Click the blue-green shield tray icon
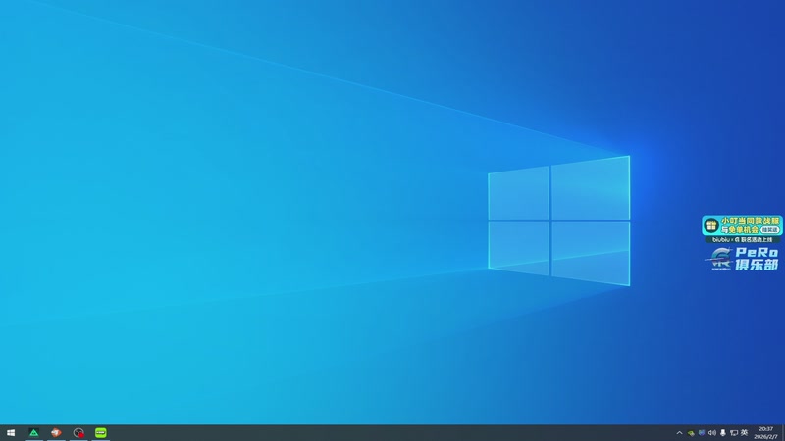This screenshot has height=441, width=785. pos(702,433)
